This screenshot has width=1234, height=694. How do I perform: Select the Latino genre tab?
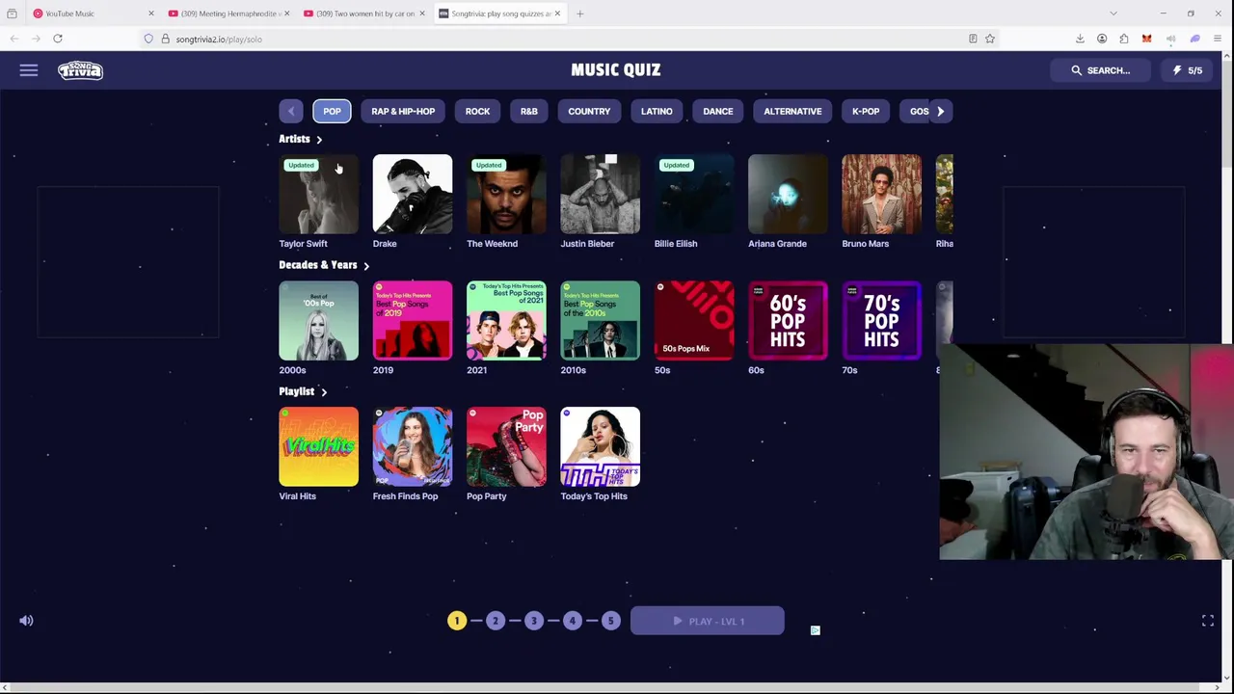(x=657, y=111)
